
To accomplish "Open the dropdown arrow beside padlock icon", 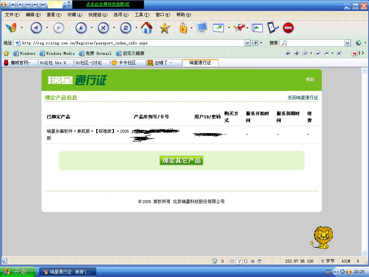I will click(x=191, y=28).
